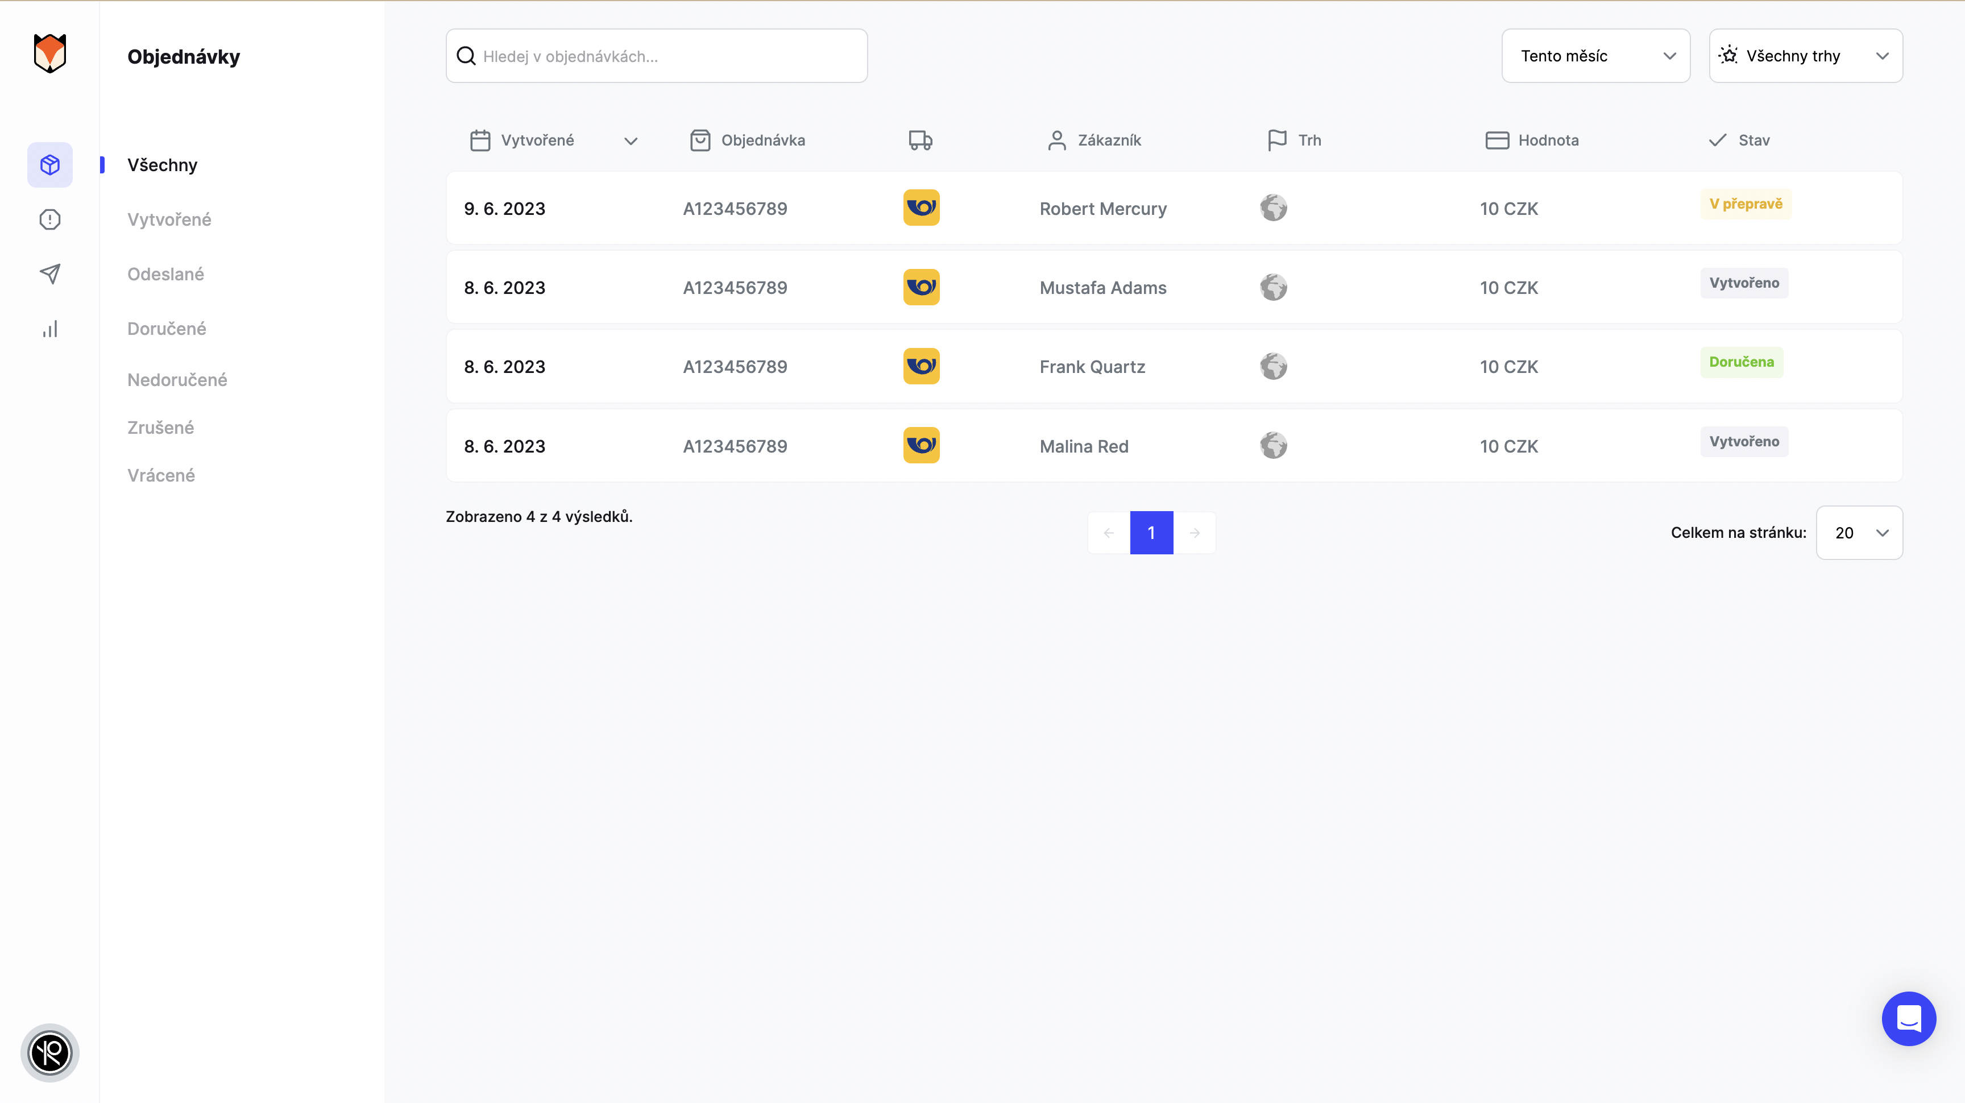
Task: Sort by the Zákazník column header
Action: click(1109, 140)
